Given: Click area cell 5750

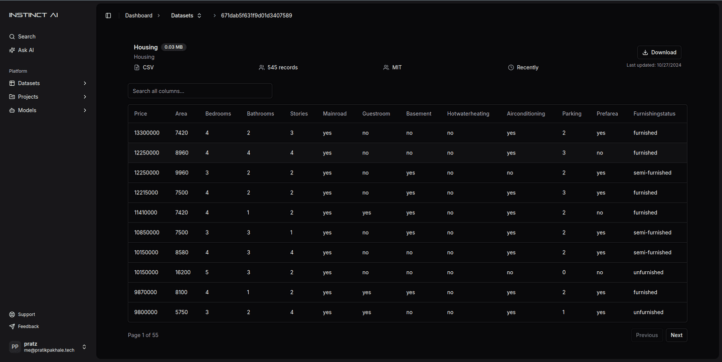Looking at the screenshot, I should click(x=182, y=312).
